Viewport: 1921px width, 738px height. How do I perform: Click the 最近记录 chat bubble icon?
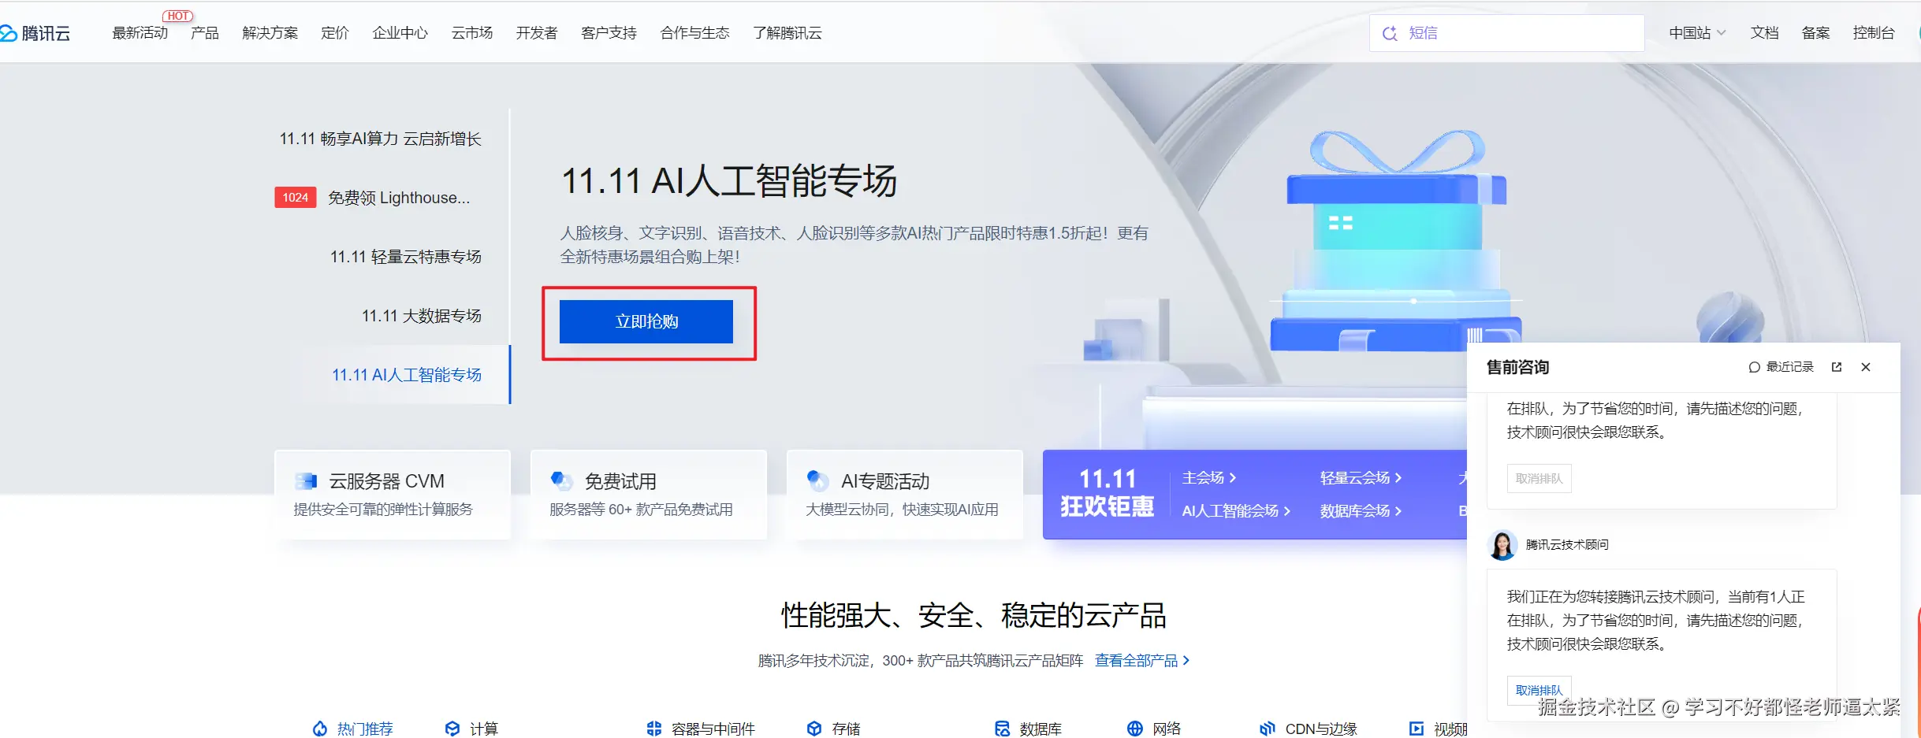(1753, 366)
